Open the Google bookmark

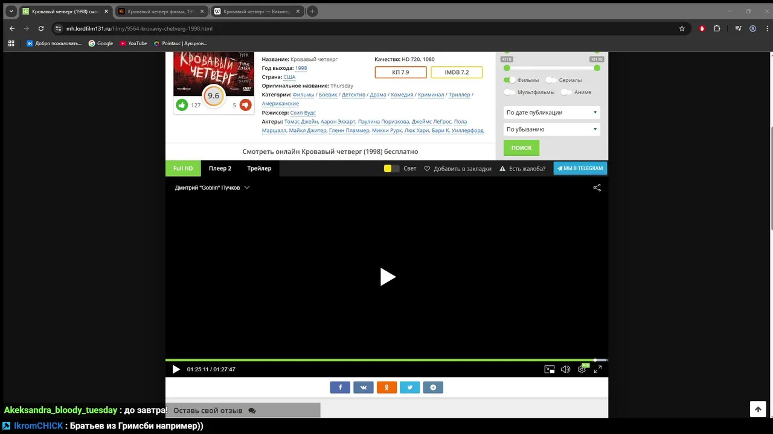(101, 43)
